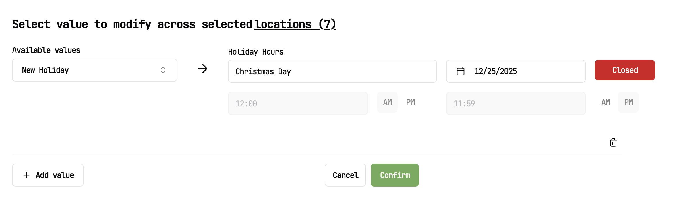
Task: Click the Christmas Day name field
Action: pyautogui.click(x=332, y=71)
